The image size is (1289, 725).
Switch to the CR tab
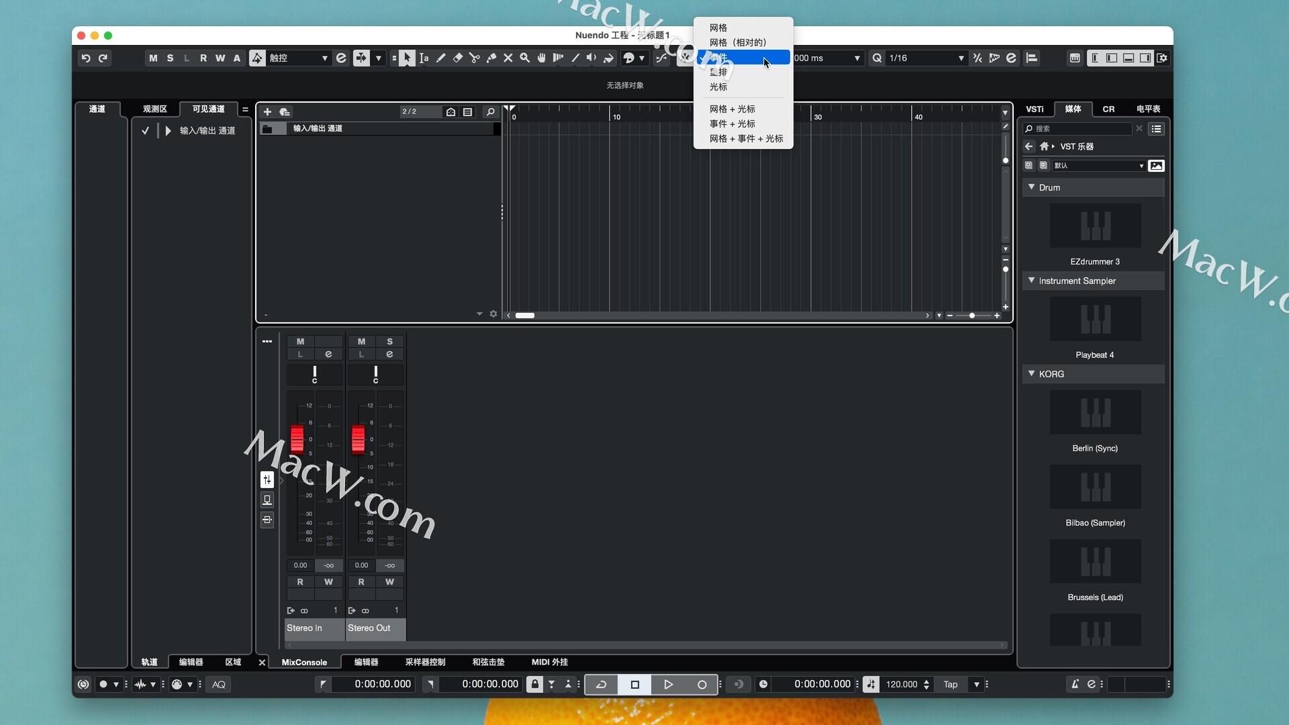click(1108, 109)
